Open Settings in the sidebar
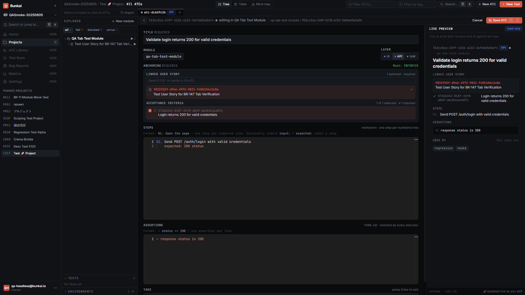Viewport: 525px width, 295px height. coord(30,82)
